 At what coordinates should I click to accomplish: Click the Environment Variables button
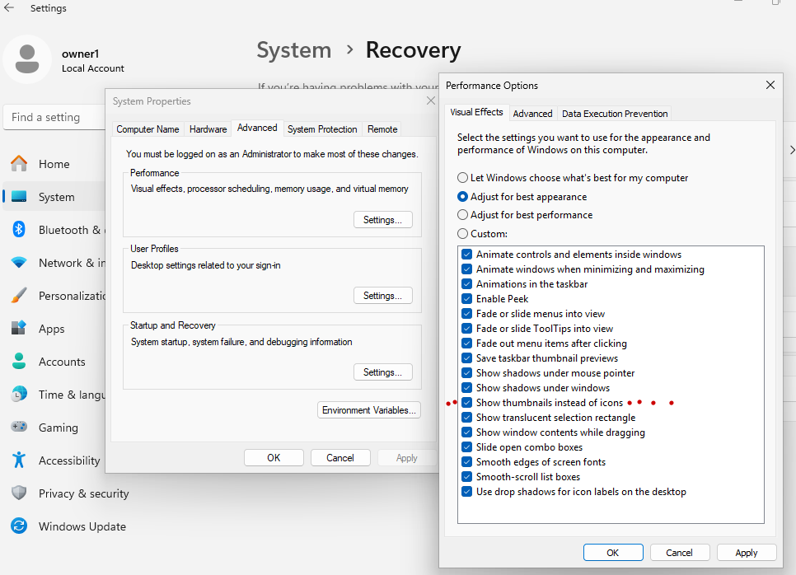pyautogui.click(x=369, y=410)
